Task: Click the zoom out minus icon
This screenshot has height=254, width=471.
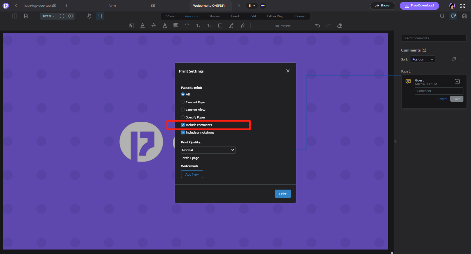Action: (62, 16)
